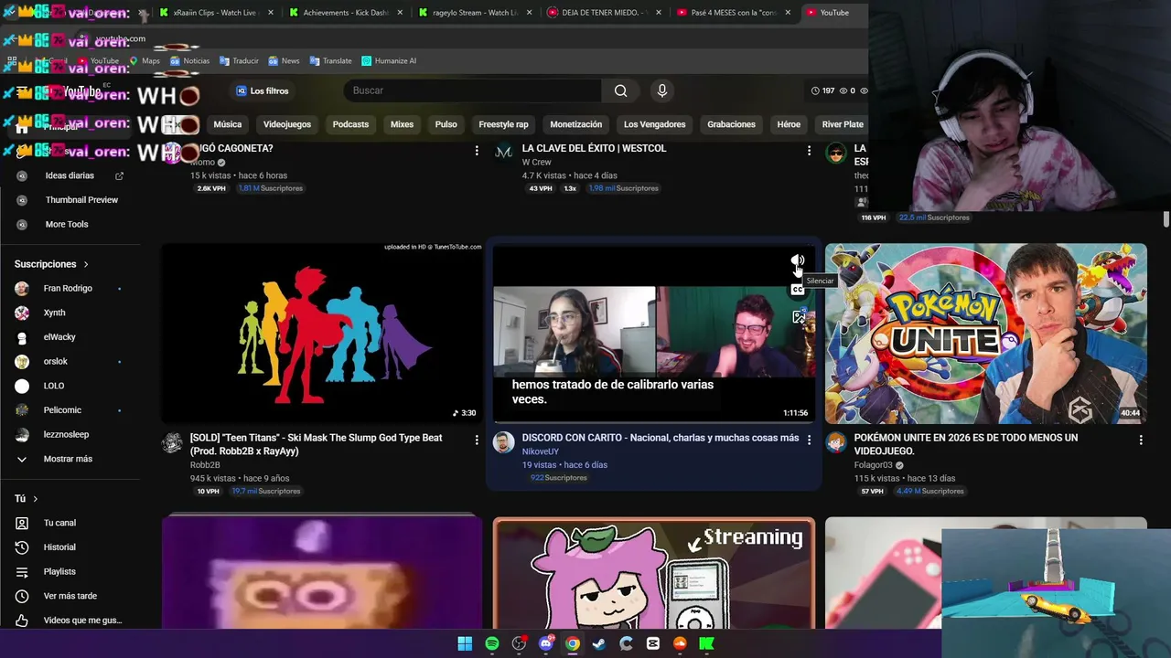Image resolution: width=1171 pixels, height=658 pixels.
Task: Mute the DISCORD CON CARITO preview
Action: [x=798, y=261]
